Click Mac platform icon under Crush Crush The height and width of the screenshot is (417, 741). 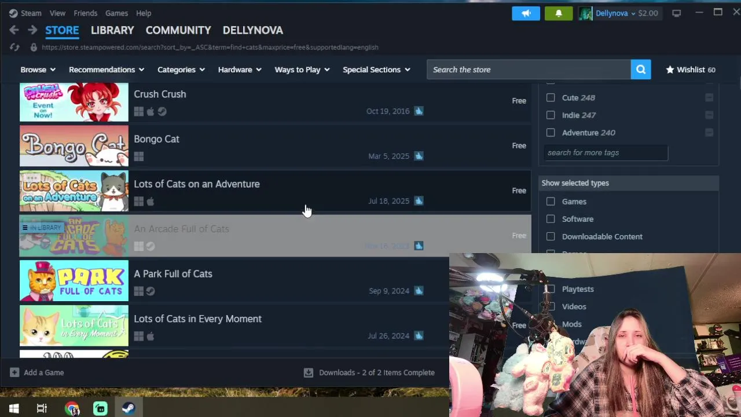click(151, 112)
